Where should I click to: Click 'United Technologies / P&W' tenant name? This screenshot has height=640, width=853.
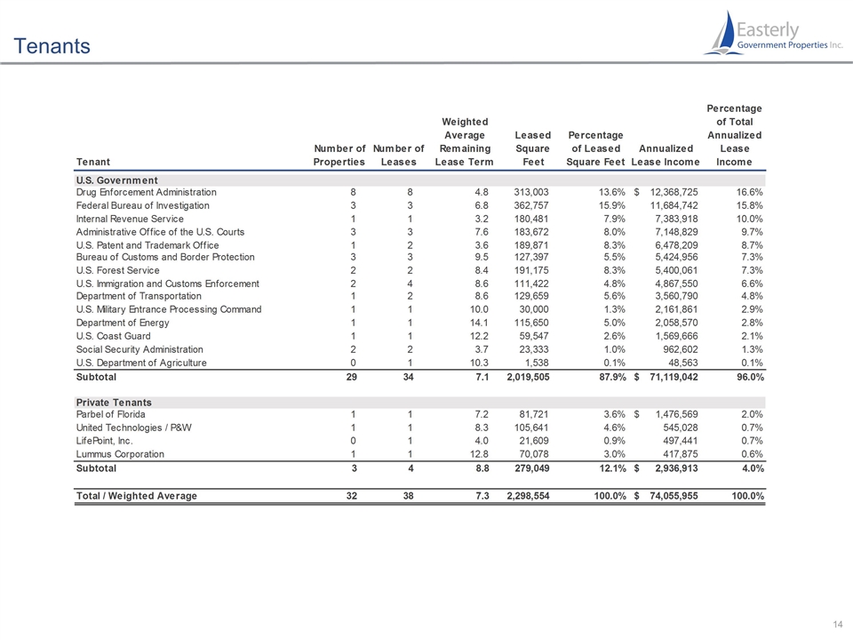pyautogui.click(x=134, y=428)
